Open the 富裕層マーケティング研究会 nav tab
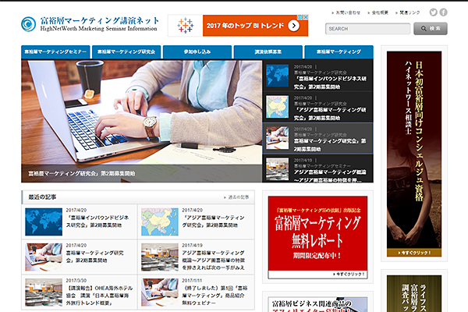This screenshot has height=312, width=468. (126, 51)
